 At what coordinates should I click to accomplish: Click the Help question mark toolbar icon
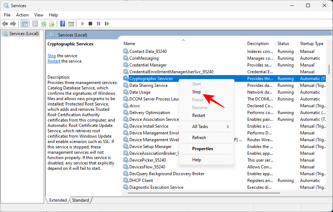(63, 24)
